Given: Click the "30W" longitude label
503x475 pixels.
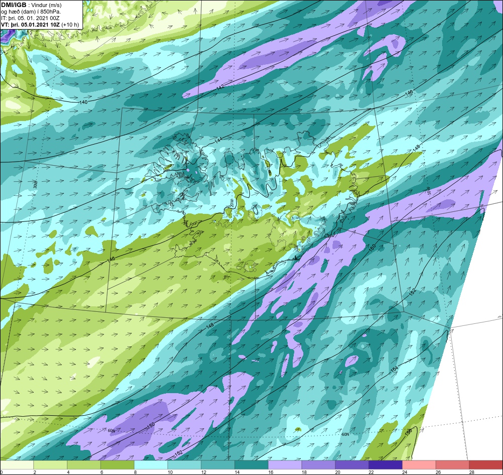Looking at the screenshot, I should 35,185.
